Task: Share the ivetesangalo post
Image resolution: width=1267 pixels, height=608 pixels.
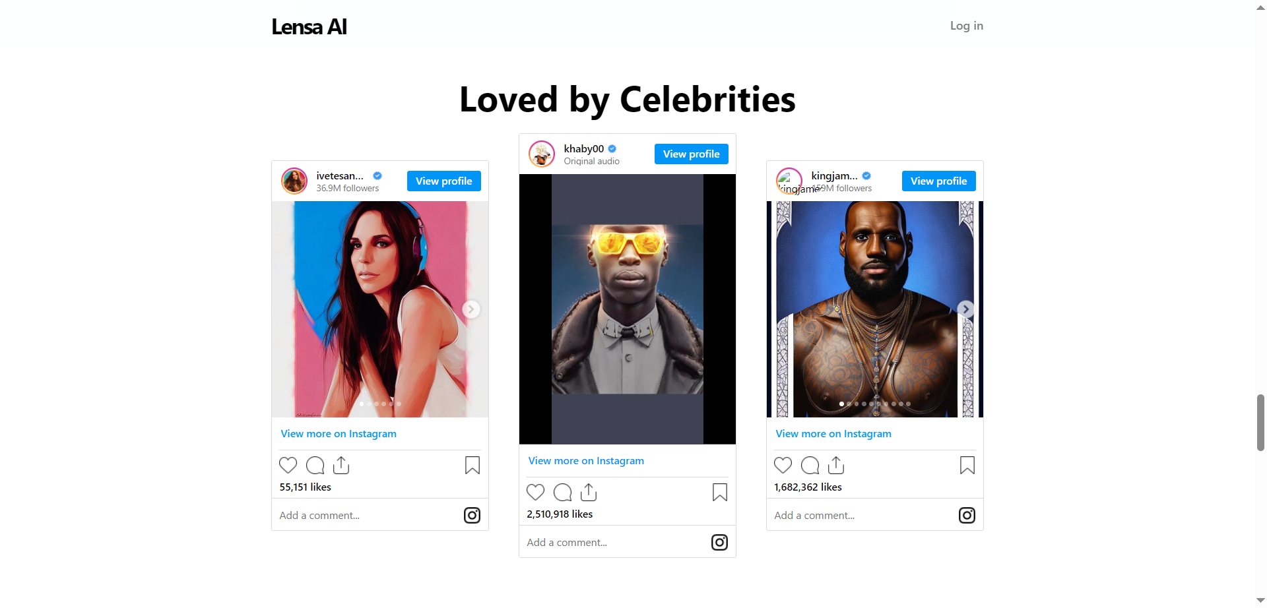Action: (341, 466)
